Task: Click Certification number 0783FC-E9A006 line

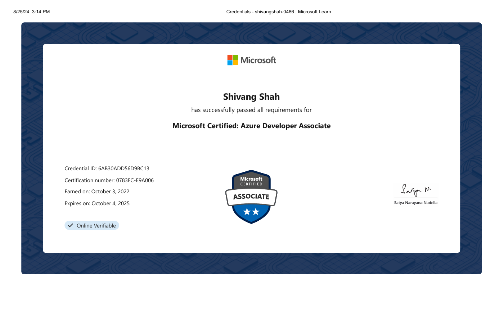Action: coord(109,180)
